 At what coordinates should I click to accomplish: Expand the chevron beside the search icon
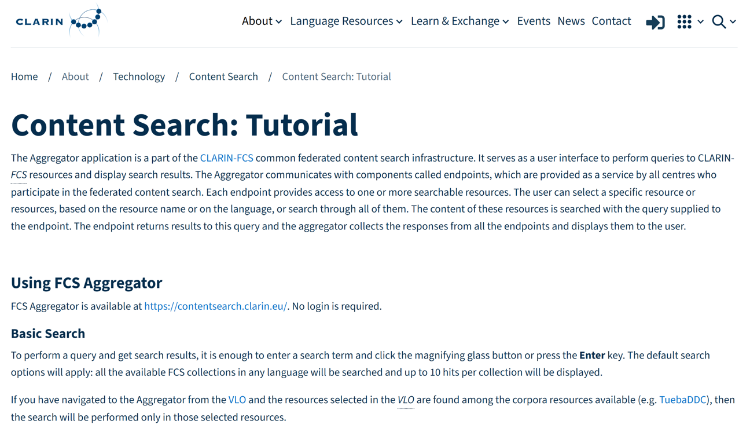pyautogui.click(x=733, y=22)
